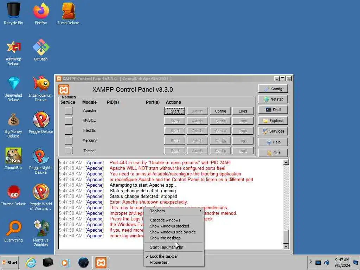
Task: Toggle the Mercury service checkbox
Action: coord(69,141)
